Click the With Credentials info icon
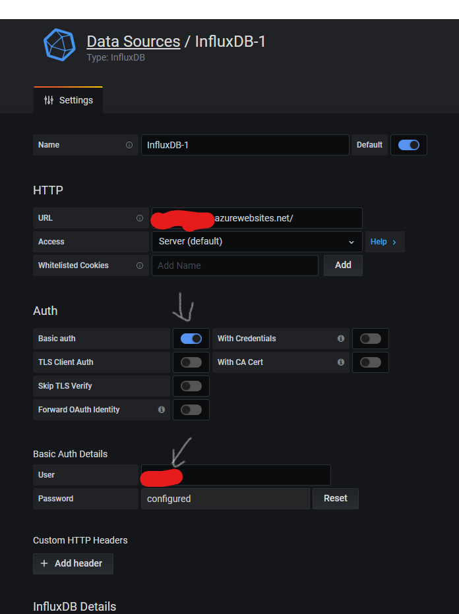Screen dimensions: 459x614 coord(341,339)
